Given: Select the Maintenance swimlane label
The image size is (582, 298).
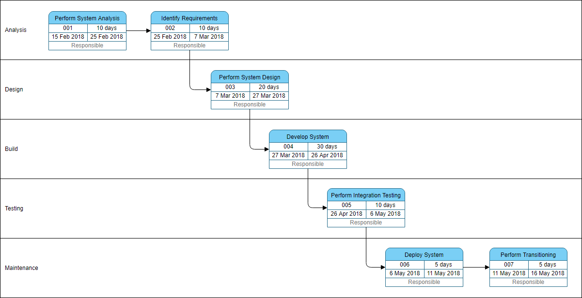Looking at the screenshot, I should [21, 268].
